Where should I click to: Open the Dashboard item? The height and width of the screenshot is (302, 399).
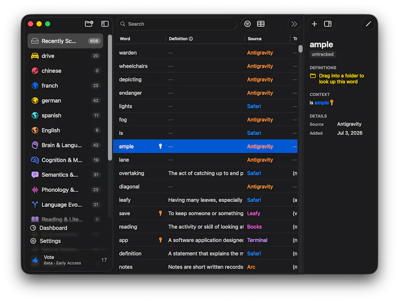(49, 228)
